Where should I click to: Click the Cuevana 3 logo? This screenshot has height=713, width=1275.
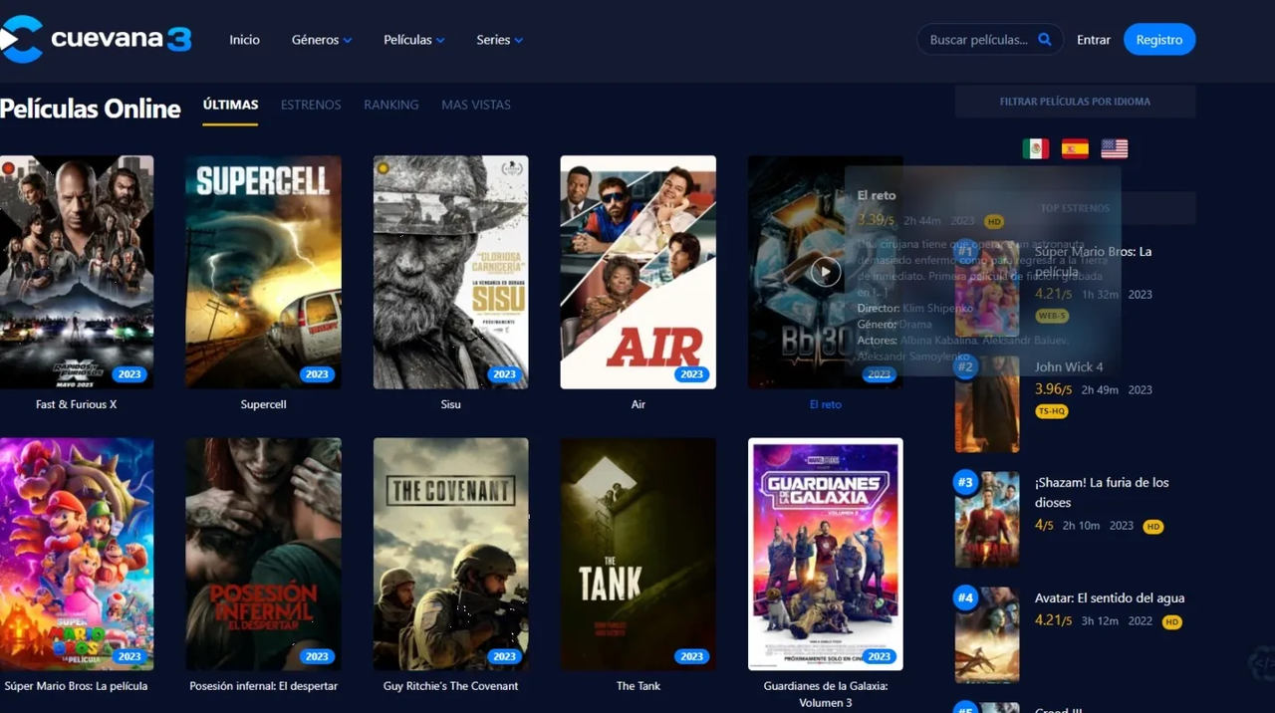[x=96, y=40]
